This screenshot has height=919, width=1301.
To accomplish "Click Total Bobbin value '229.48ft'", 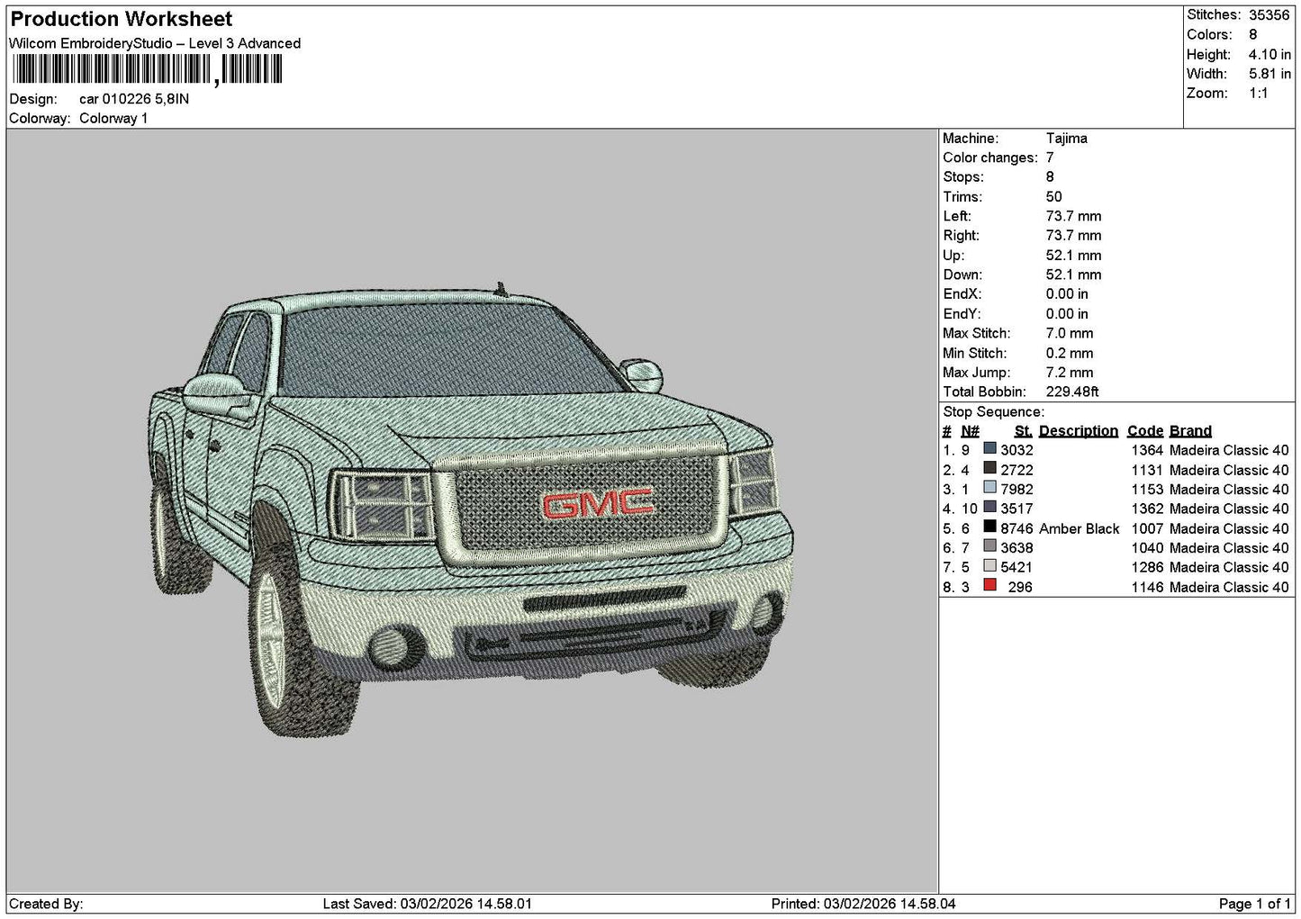I will 1072,392.
